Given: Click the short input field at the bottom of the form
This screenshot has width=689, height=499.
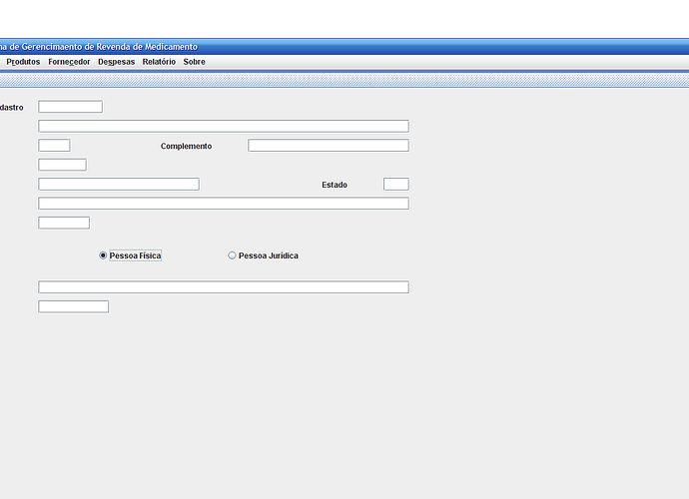Looking at the screenshot, I should click(x=73, y=306).
